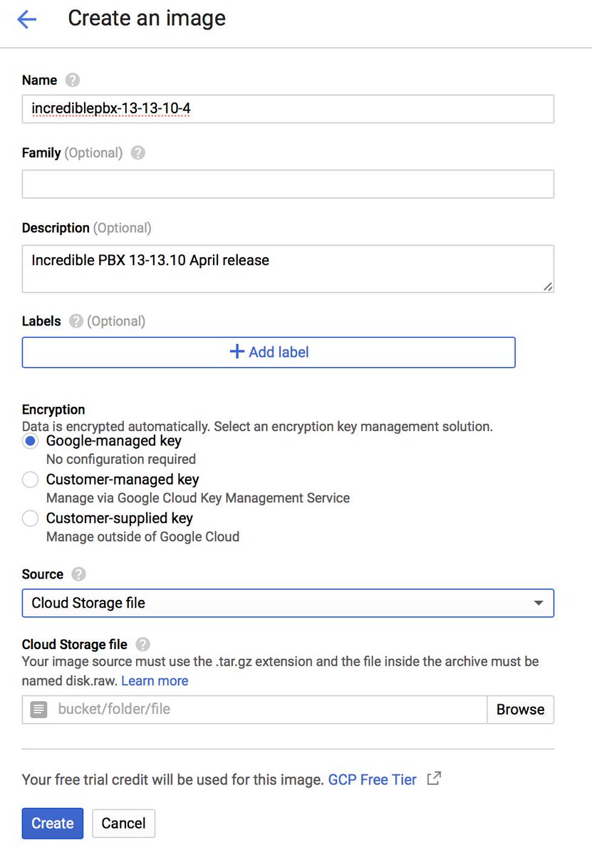This screenshot has height=855, width=592.
Task: Browse for a Cloud Storage file
Action: tap(520, 709)
